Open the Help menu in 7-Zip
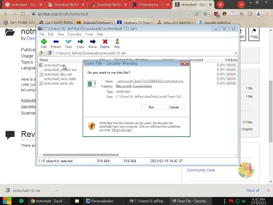Viewport: 273px width, 205px height. click(100, 34)
